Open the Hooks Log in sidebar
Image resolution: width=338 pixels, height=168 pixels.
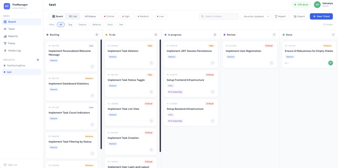[x=21, y=51]
